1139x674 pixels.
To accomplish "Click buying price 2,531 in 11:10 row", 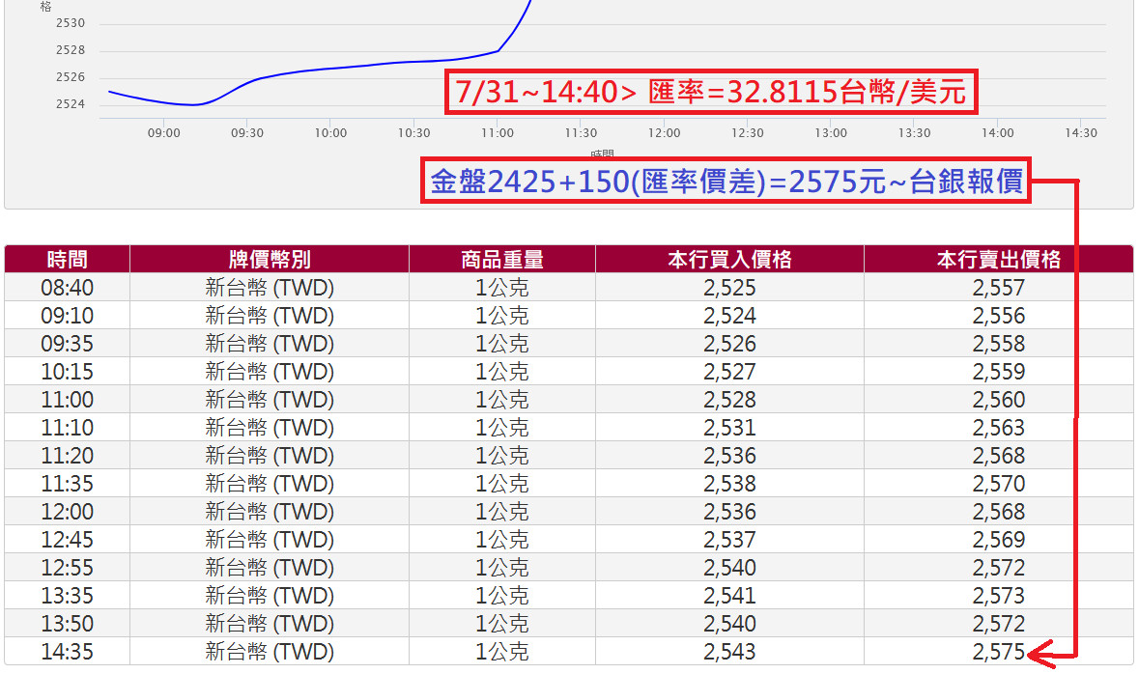I will click(x=729, y=428).
